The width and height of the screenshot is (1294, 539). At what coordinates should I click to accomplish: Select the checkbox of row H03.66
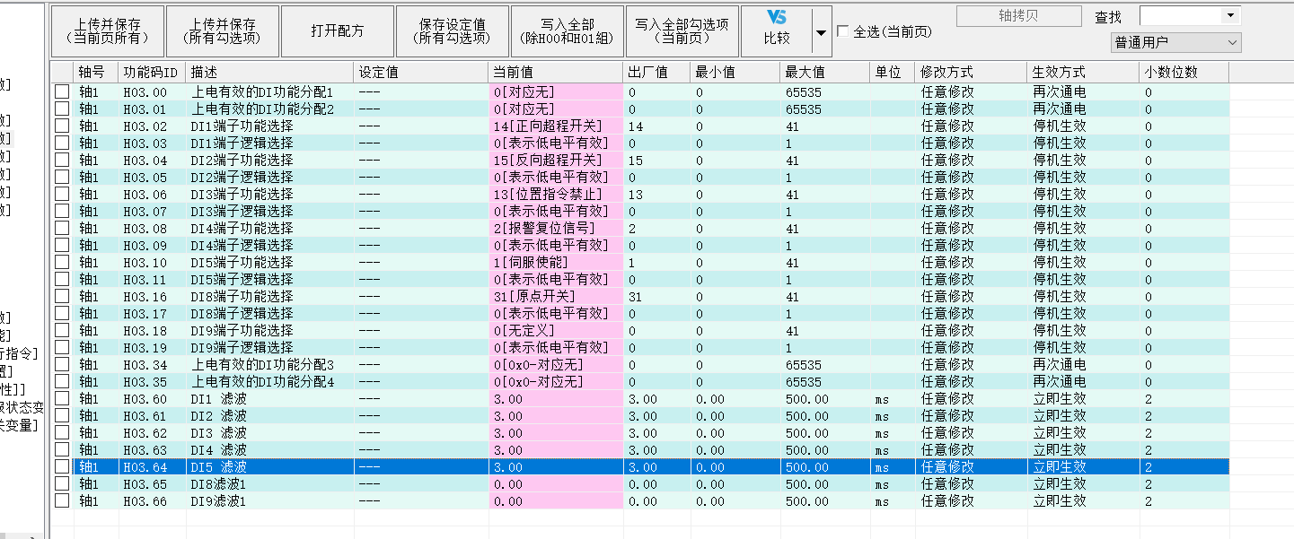point(62,500)
